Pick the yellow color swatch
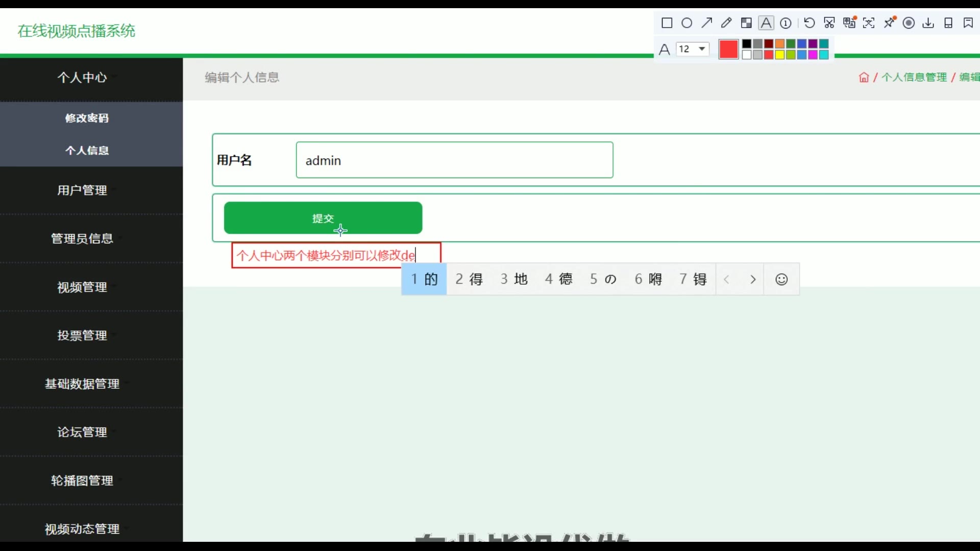980x551 pixels. pyautogui.click(x=779, y=55)
